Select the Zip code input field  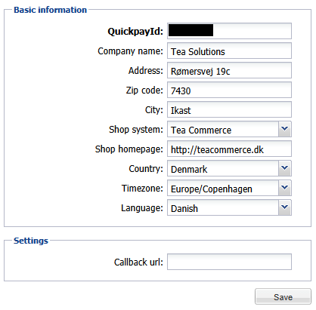click(x=229, y=90)
